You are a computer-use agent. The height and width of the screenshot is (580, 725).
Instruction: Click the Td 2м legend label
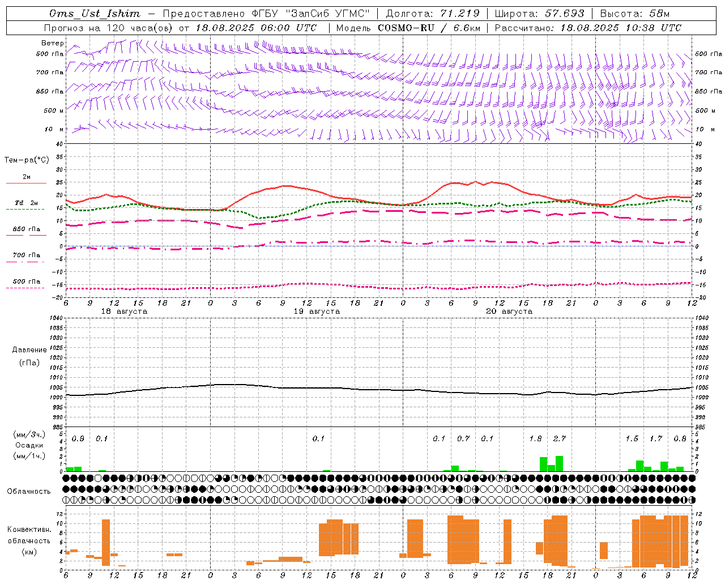pos(26,203)
